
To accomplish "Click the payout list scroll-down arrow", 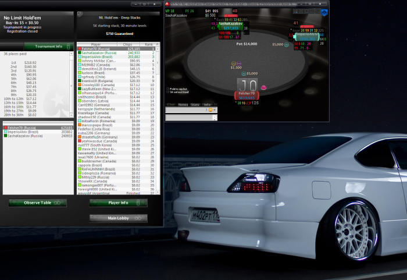I will click(x=72, y=115).
